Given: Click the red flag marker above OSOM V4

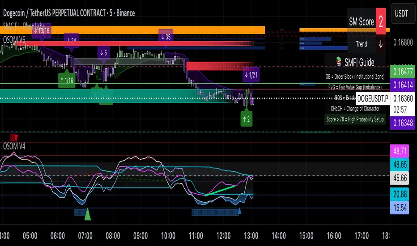Looking at the screenshot, I should click(14, 137).
